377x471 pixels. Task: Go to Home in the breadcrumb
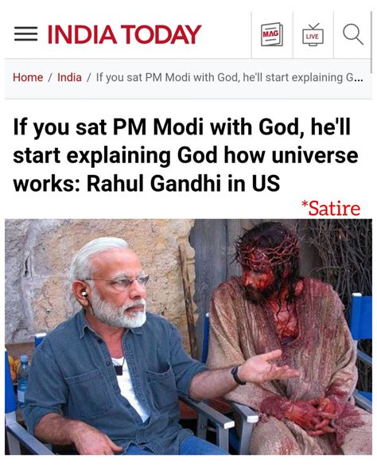pyautogui.click(x=28, y=77)
